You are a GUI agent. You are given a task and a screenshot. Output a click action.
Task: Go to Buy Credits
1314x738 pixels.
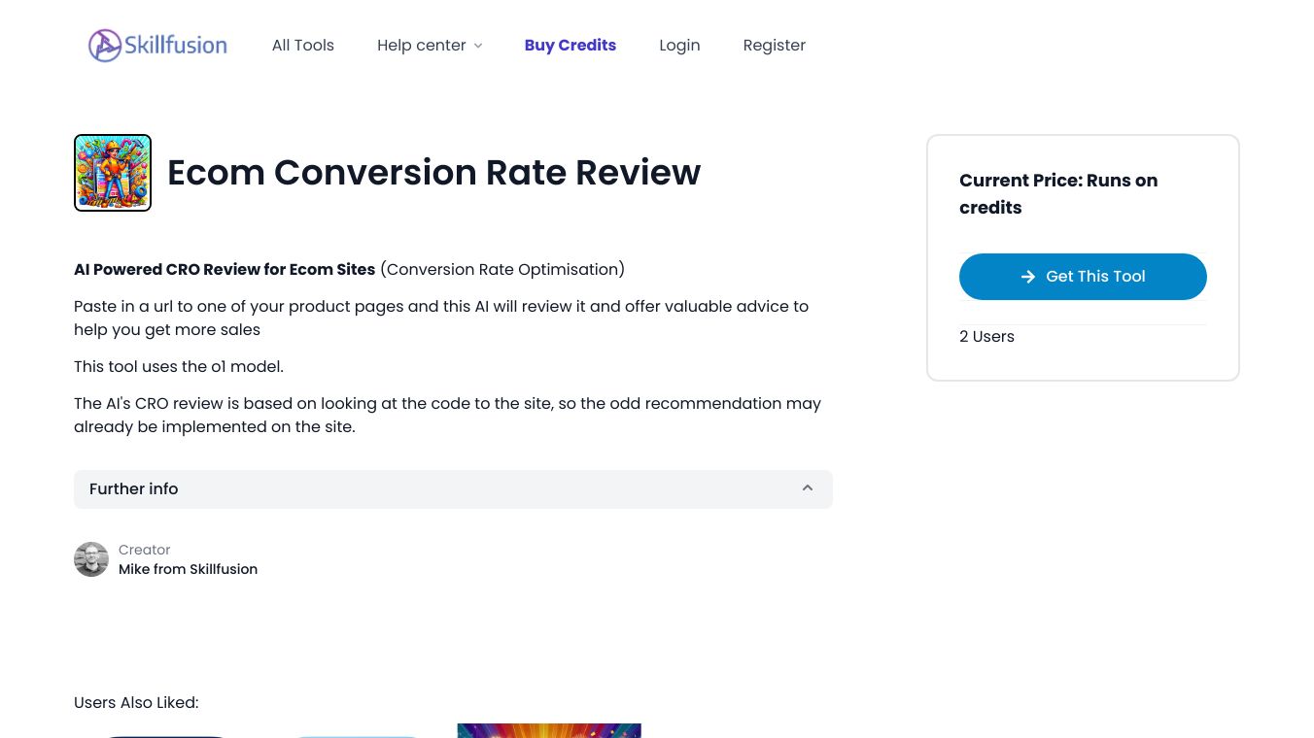[x=570, y=46]
